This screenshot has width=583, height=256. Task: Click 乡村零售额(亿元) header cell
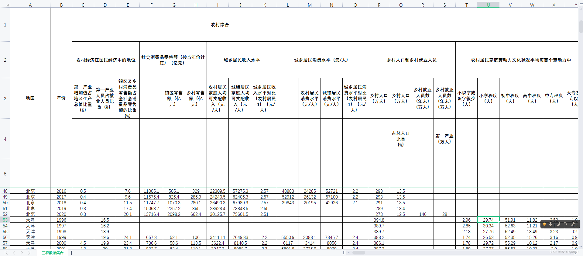pos(196,99)
